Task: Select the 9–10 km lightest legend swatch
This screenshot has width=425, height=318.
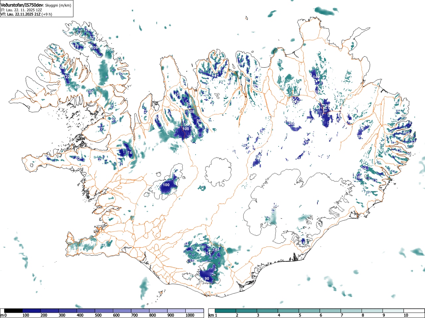Action: [393, 311]
